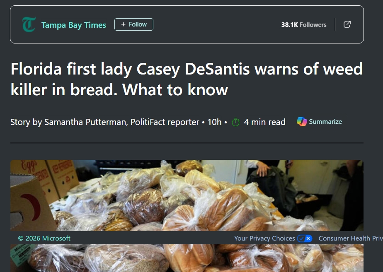Follow the Tampa Bay Times publisher
The width and height of the screenshot is (383, 272).
pos(134,24)
